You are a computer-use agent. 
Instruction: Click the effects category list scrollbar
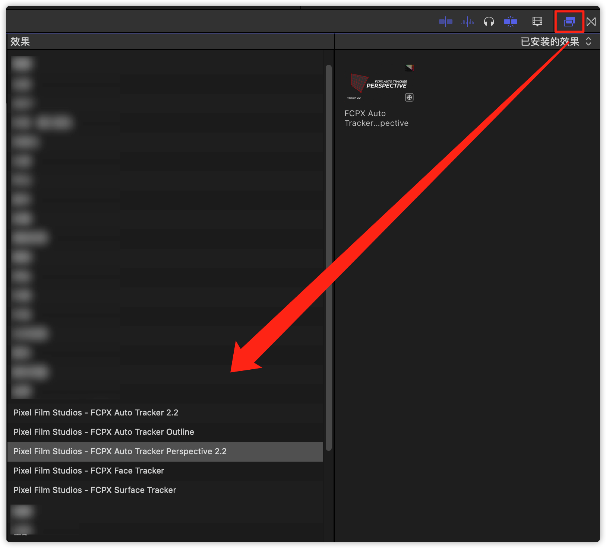click(x=328, y=258)
